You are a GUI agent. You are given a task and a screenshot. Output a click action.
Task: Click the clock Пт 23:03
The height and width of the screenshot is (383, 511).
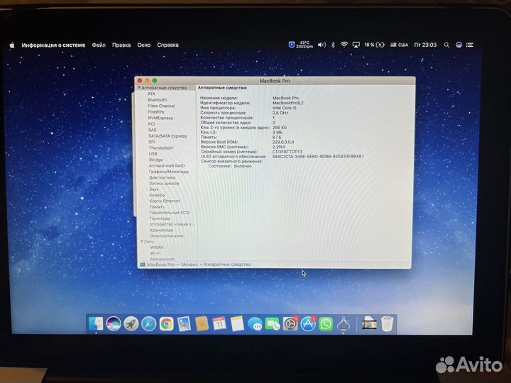click(425, 45)
